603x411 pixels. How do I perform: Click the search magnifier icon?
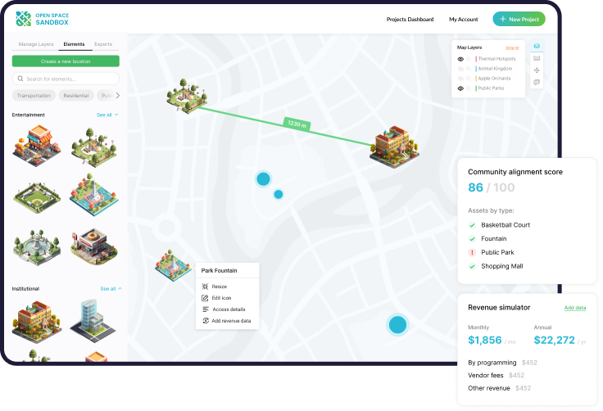[x=20, y=79]
